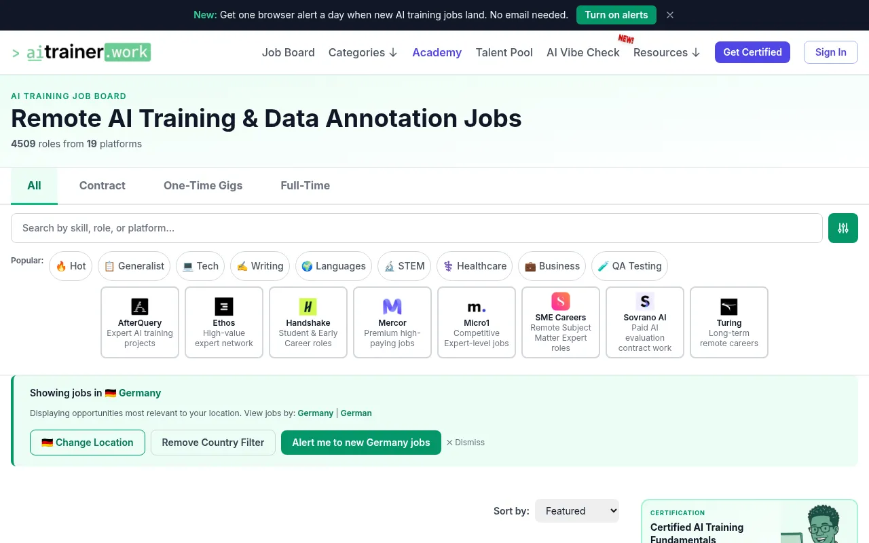Open the AfterQuery platform card

(x=140, y=322)
